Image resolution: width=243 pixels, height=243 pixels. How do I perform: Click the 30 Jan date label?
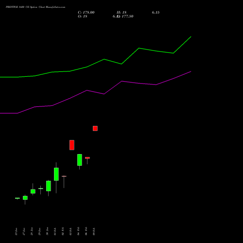(47, 232)
